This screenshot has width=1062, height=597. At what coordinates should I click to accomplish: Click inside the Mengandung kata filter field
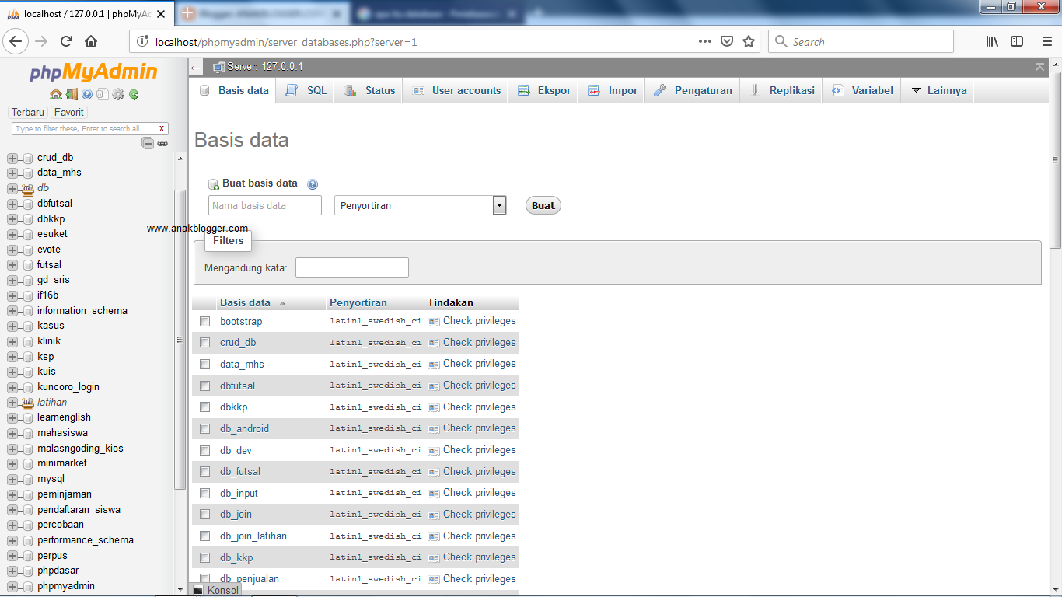point(351,267)
